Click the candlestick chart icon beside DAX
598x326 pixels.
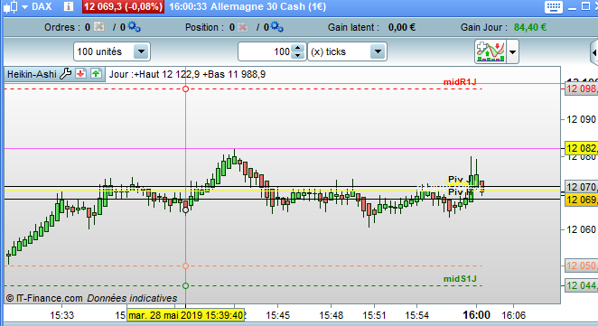pos(10,7)
